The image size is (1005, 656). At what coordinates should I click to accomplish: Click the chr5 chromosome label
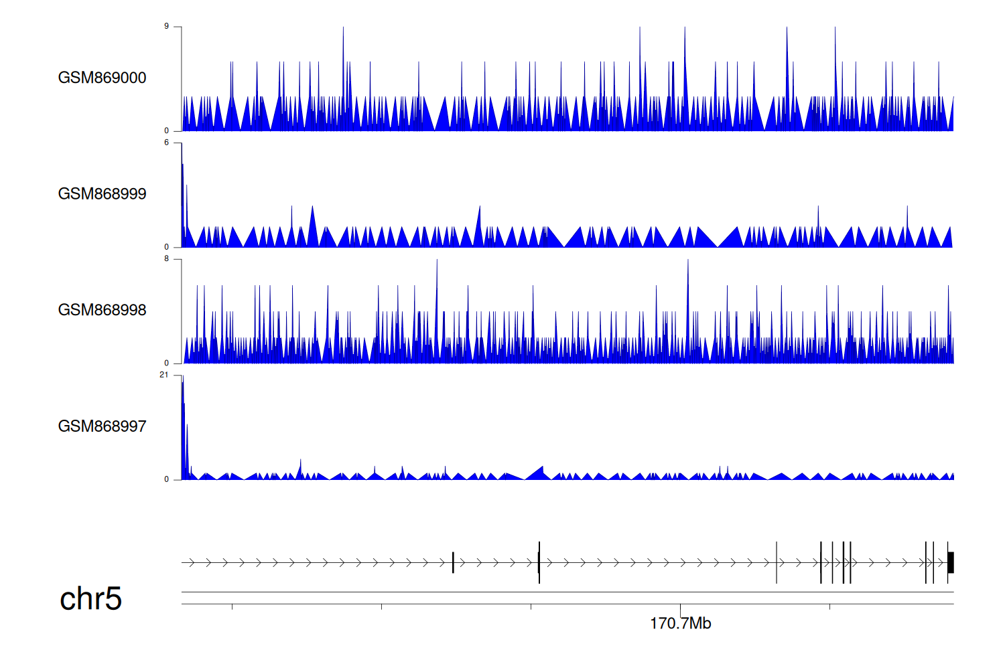click(x=90, y=598)
